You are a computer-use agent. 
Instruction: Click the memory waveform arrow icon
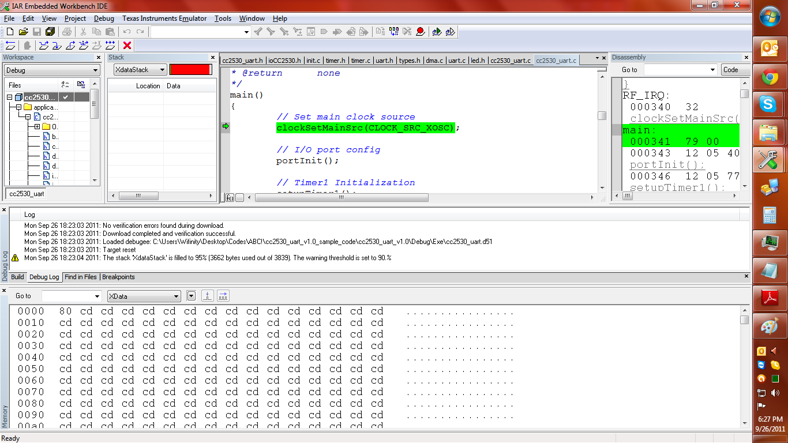coord(223,296)
